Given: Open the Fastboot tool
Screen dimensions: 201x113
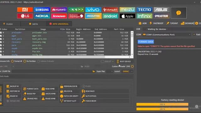Looking at the screenshot, I should point(156,23).
